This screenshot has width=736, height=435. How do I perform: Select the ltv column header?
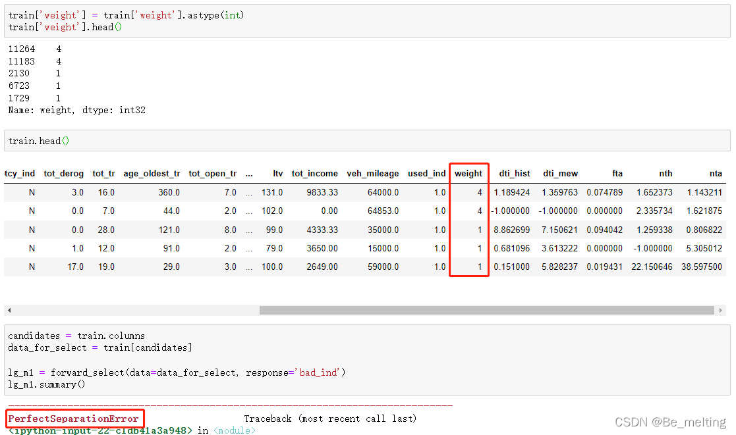tap(278, 174)
